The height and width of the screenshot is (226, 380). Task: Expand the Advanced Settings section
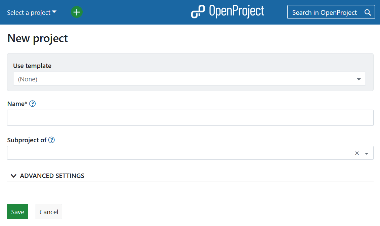(x=52, y=176)
